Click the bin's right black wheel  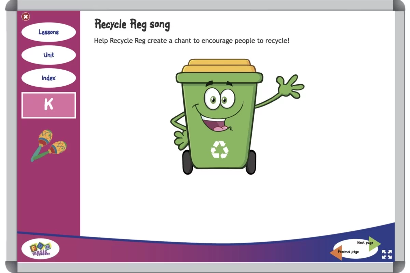[251, 162]
